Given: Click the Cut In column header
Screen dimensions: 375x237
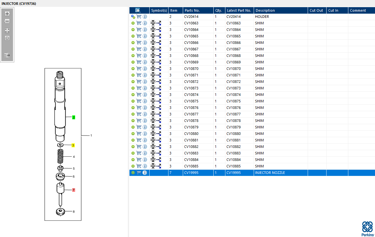Looking at the screenshot, I should pos(337,10).
